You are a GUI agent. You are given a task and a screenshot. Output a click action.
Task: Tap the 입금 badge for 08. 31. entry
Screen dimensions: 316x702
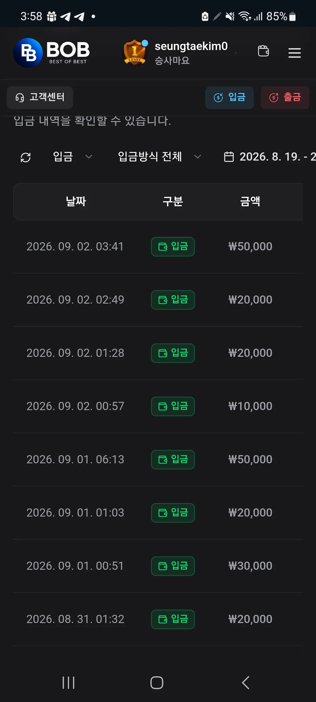173,619
